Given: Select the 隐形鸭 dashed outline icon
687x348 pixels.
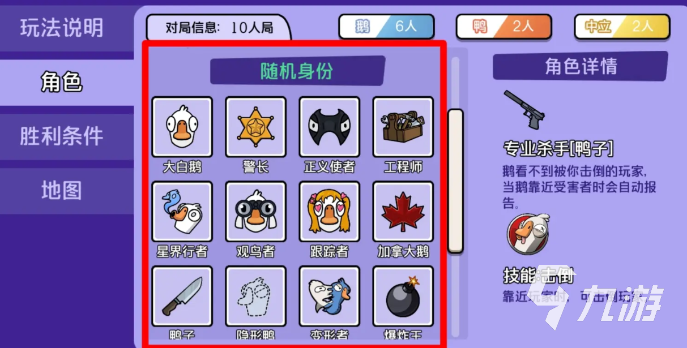Looking at the screenshot, I should (255, 297).
